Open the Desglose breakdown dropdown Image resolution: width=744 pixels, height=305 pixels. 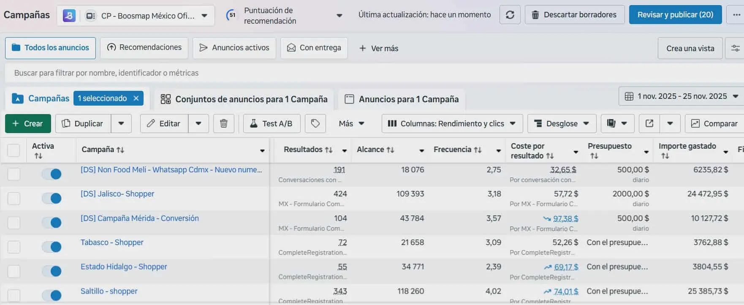pyautogui.click(x=562, y=123)
